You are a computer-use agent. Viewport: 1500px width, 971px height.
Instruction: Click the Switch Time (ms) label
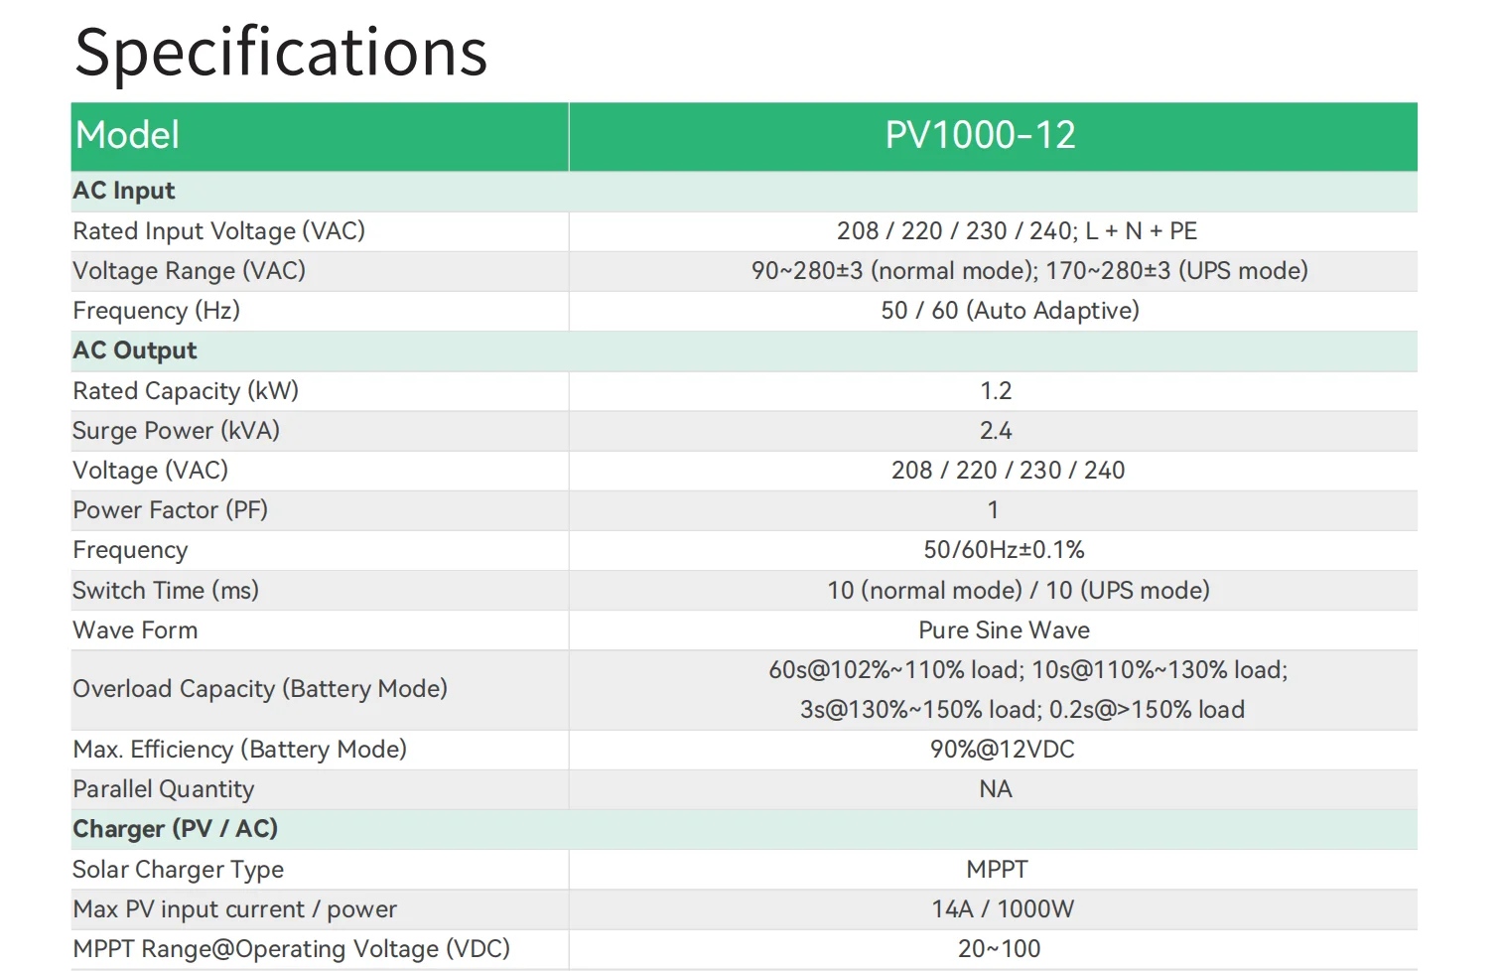(x=166, y=591)
